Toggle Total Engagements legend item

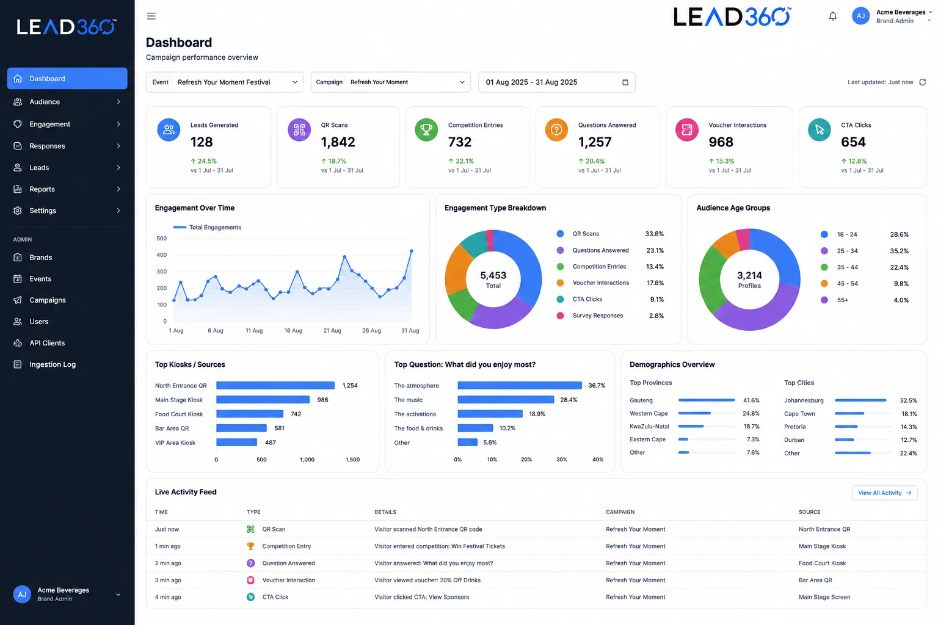point(207,227)
